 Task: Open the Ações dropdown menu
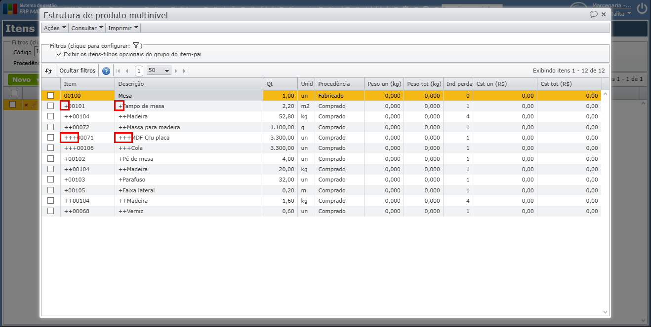54,28
